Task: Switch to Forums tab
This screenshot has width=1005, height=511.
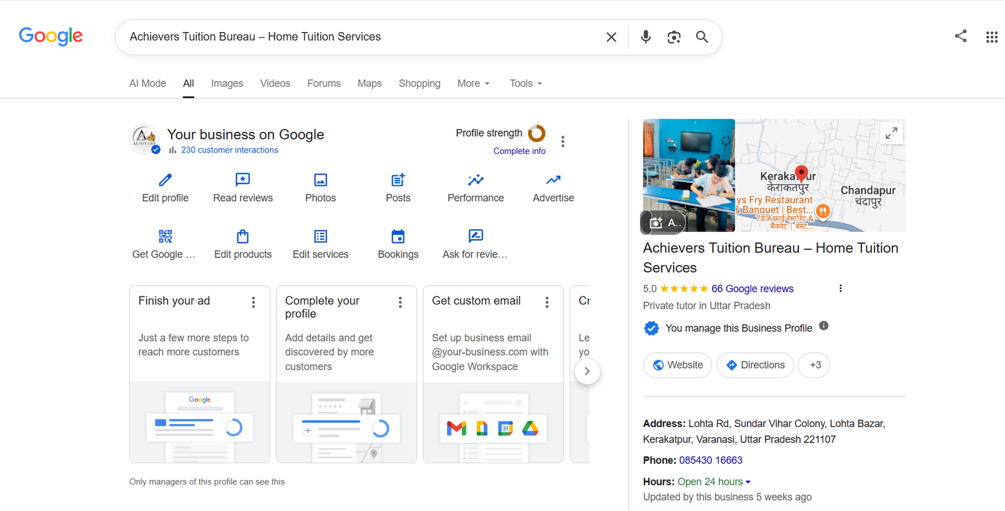Action: pyautogui.click(x=324, y=83)
